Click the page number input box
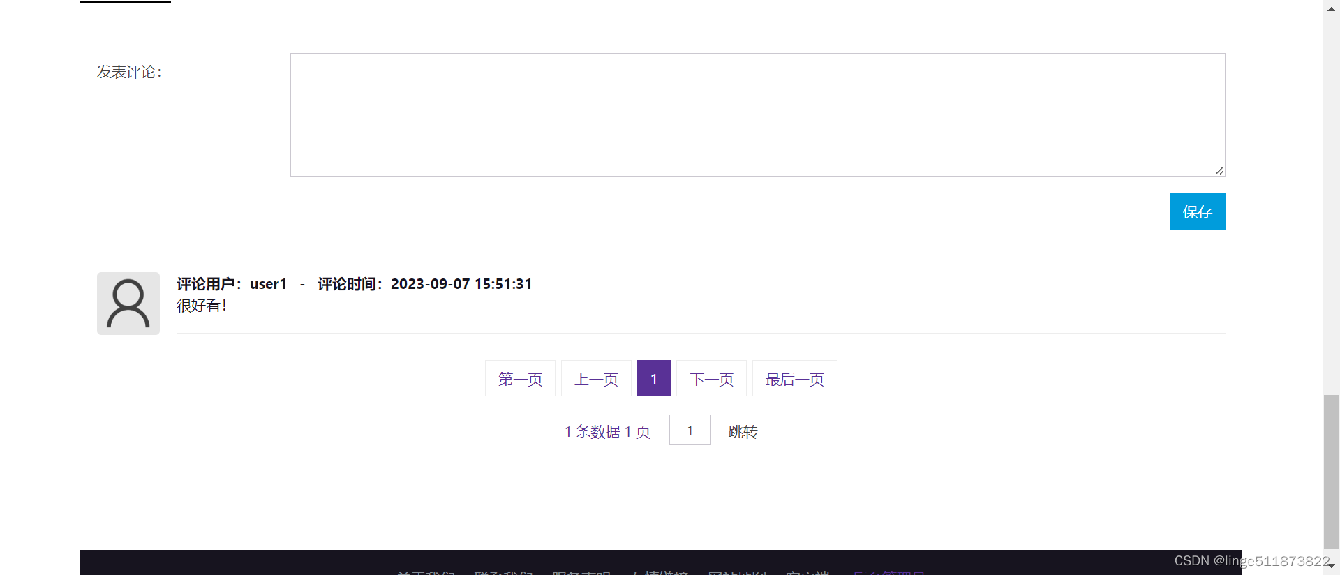 pos(690,430)
